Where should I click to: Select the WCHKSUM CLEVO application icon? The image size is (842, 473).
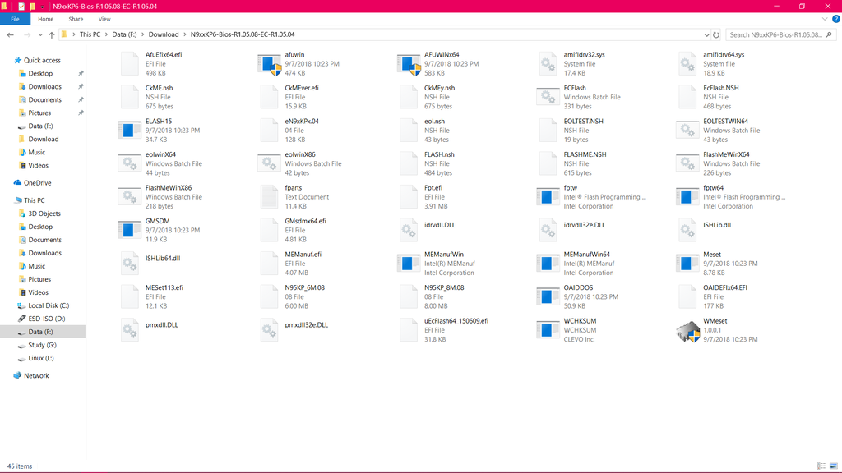click(x=548, y=330)
